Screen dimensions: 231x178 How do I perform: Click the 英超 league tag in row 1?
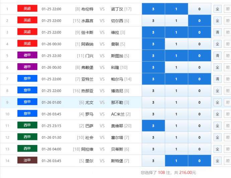pyautogui.click(x=27, y=9)
